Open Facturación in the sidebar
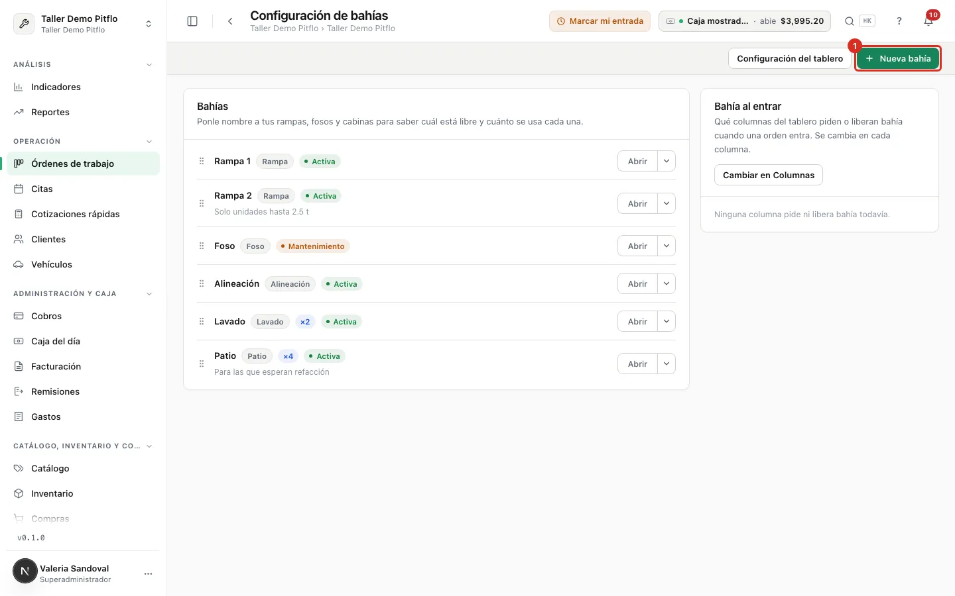 [83, 366]
